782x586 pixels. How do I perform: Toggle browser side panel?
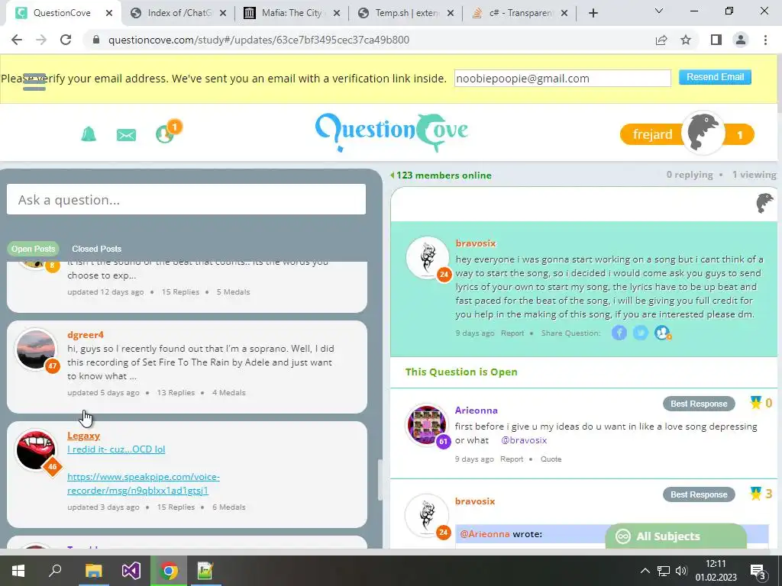(x=716, y=40)
